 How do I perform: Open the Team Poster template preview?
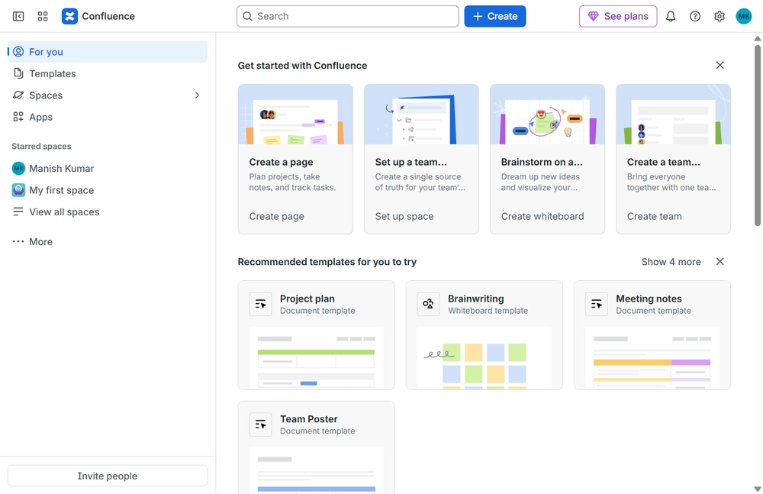coord(317,470)
